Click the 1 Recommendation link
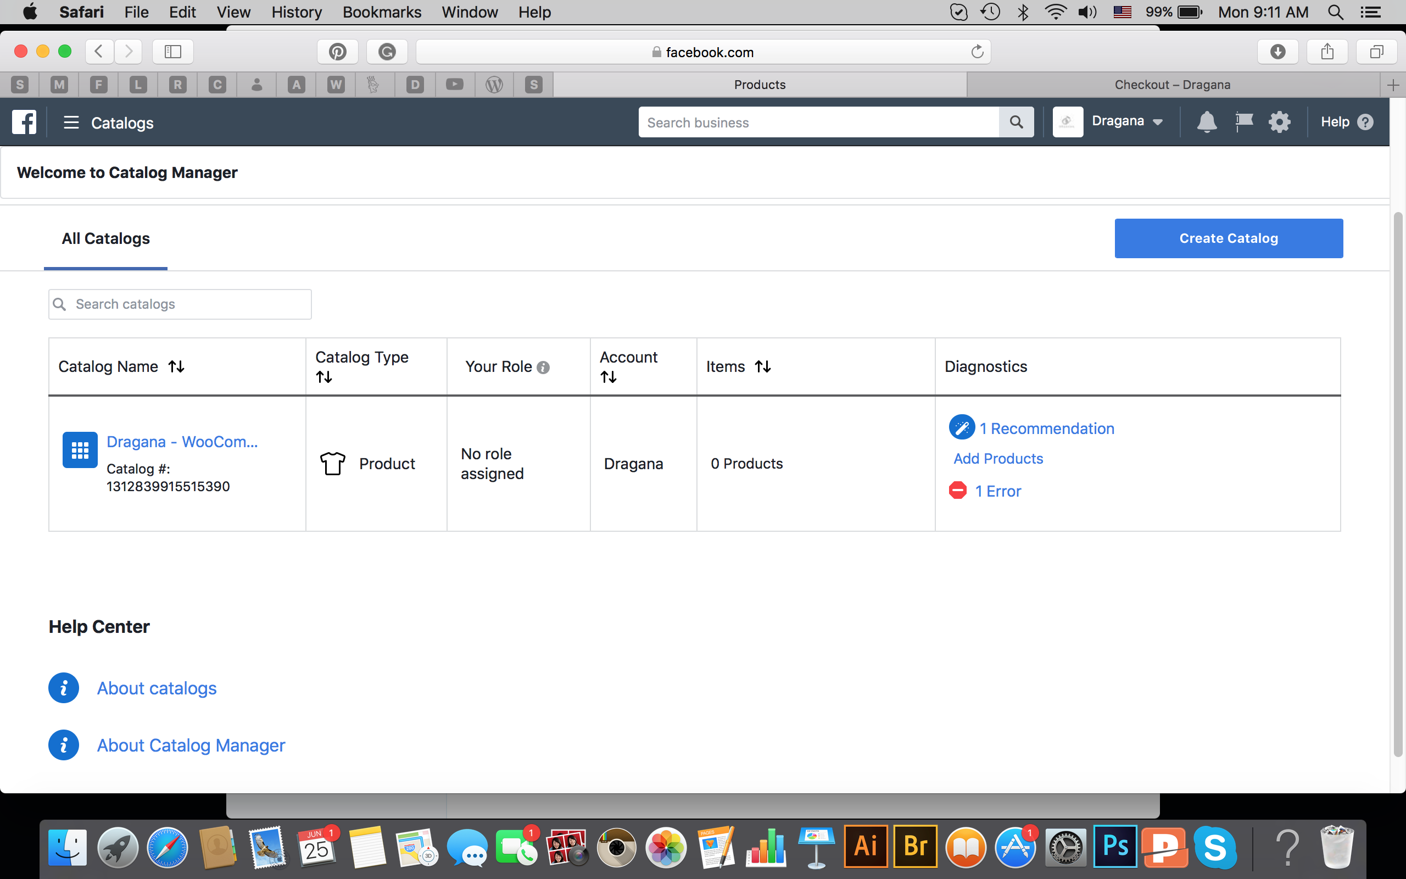 (1046, 429)
